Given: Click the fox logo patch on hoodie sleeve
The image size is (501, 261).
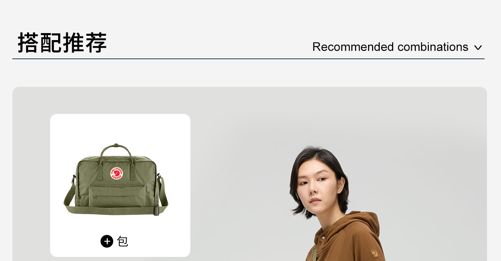Looking at the screenshot, I should pos(374,254).
